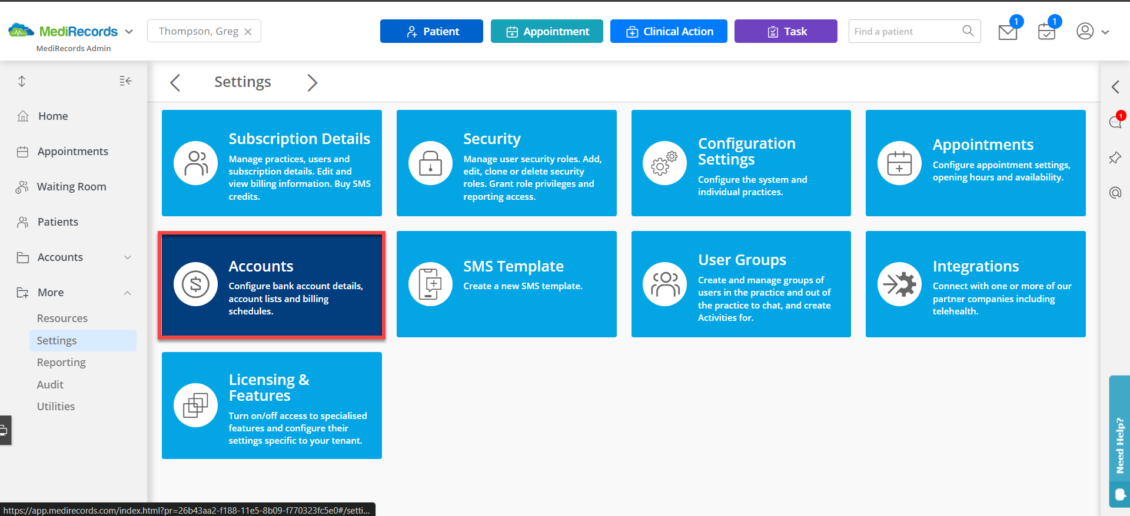Click the Clinical Action button
Viewport: 1130px width, 516px height.
pos(669,31)
